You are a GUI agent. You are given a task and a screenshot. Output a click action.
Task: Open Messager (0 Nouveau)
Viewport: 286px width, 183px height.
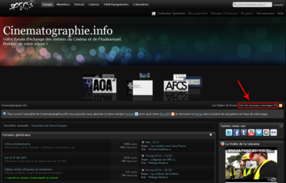pyautogui.click(x=224, y=13)
